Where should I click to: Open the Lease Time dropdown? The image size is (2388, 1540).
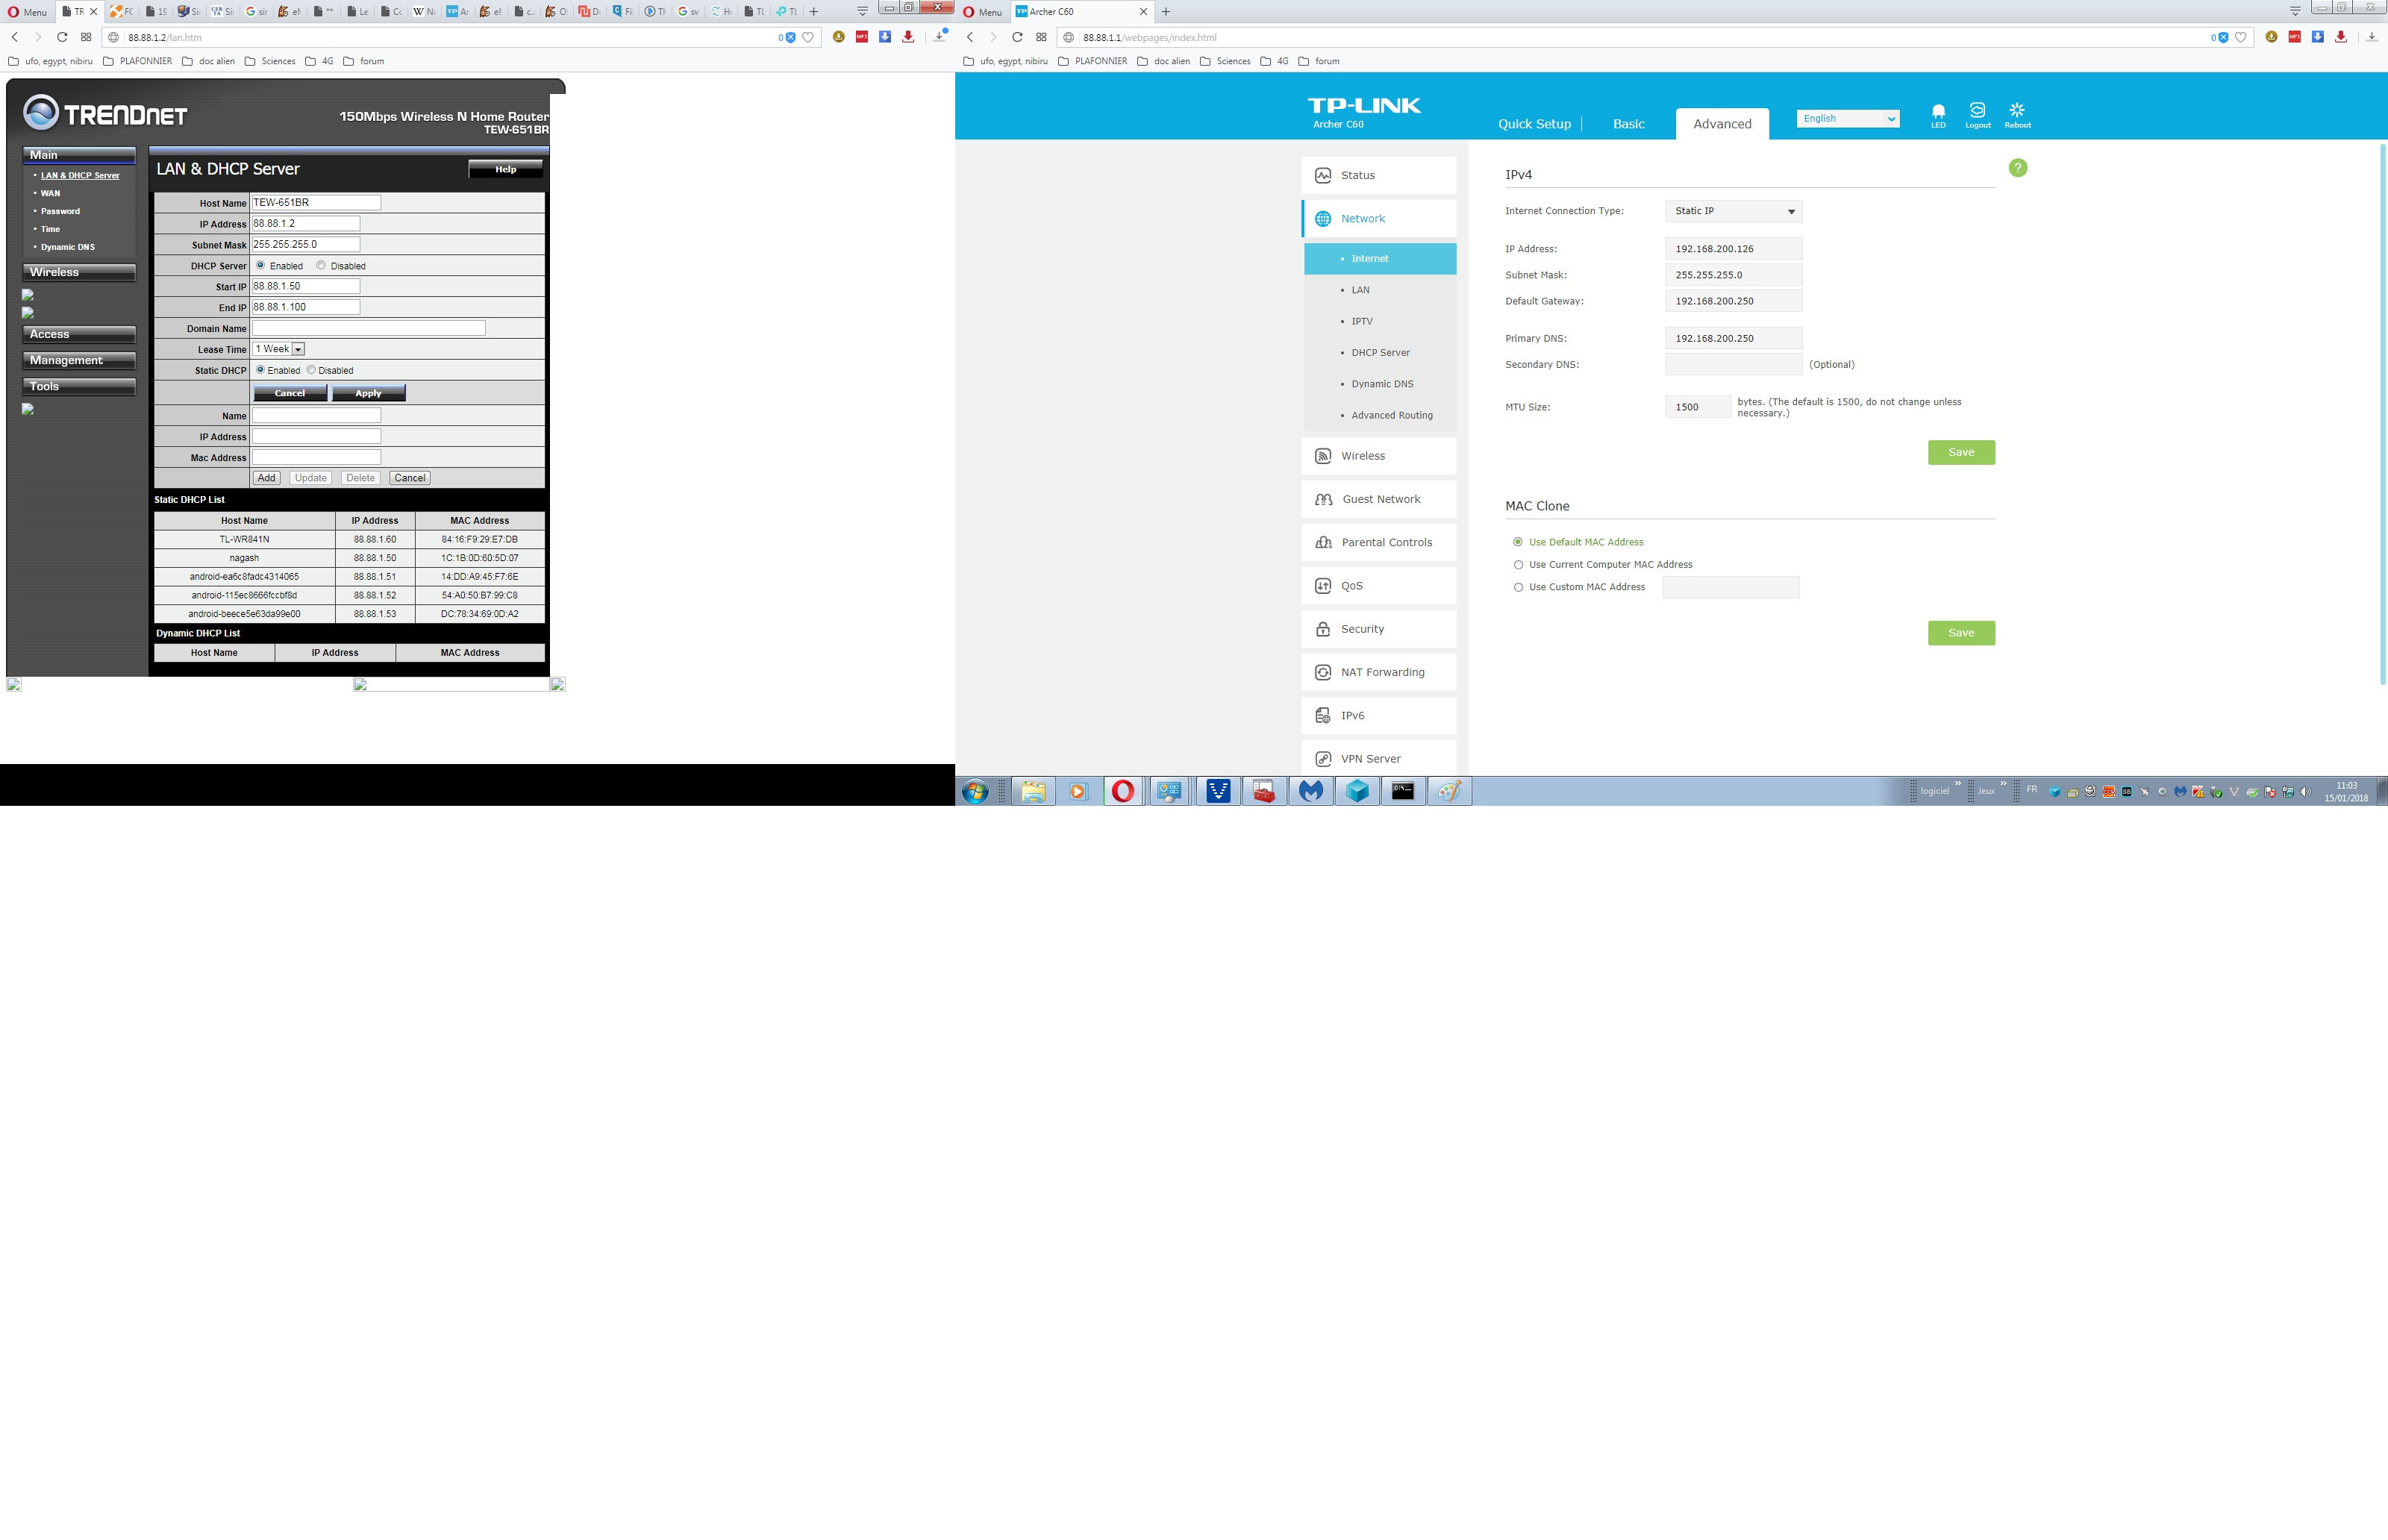click(298, 349)
